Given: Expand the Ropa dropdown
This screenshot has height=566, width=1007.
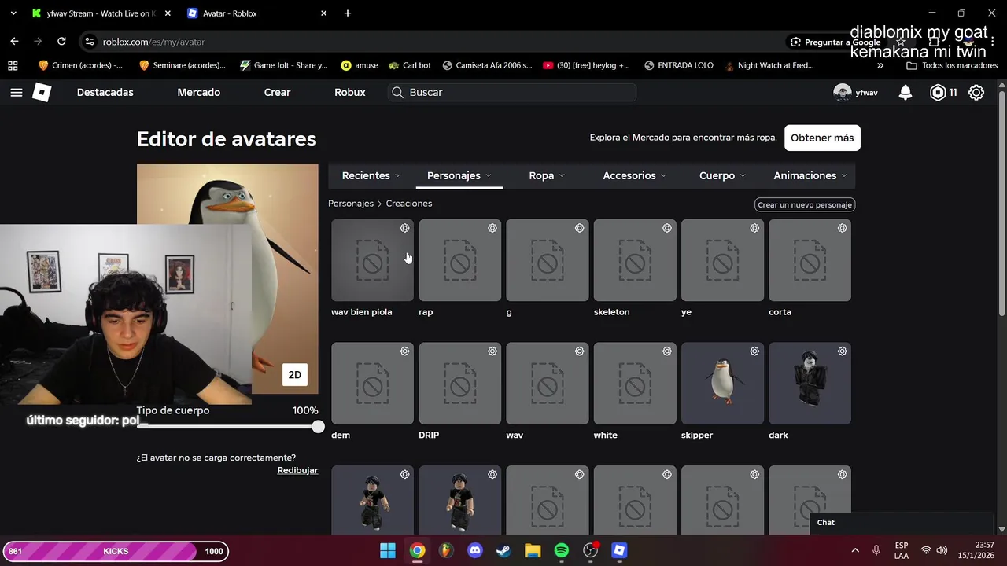Looking at the screenshot, I should click(x=547, y=176).
